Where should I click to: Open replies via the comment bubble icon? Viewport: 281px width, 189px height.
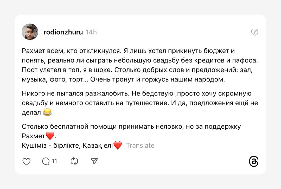tap(46, 161)
